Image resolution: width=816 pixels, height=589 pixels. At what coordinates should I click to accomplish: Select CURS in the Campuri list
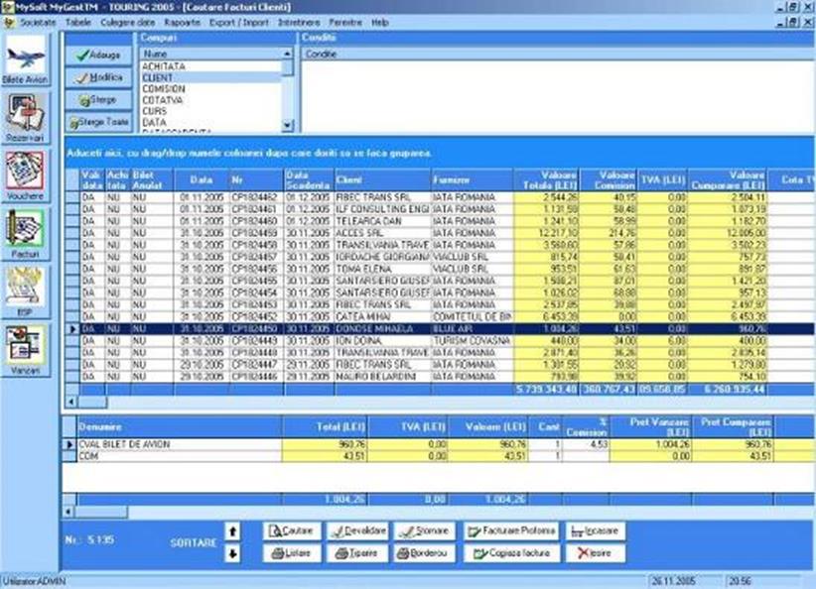pyautogui.click(x=210, y=111)
